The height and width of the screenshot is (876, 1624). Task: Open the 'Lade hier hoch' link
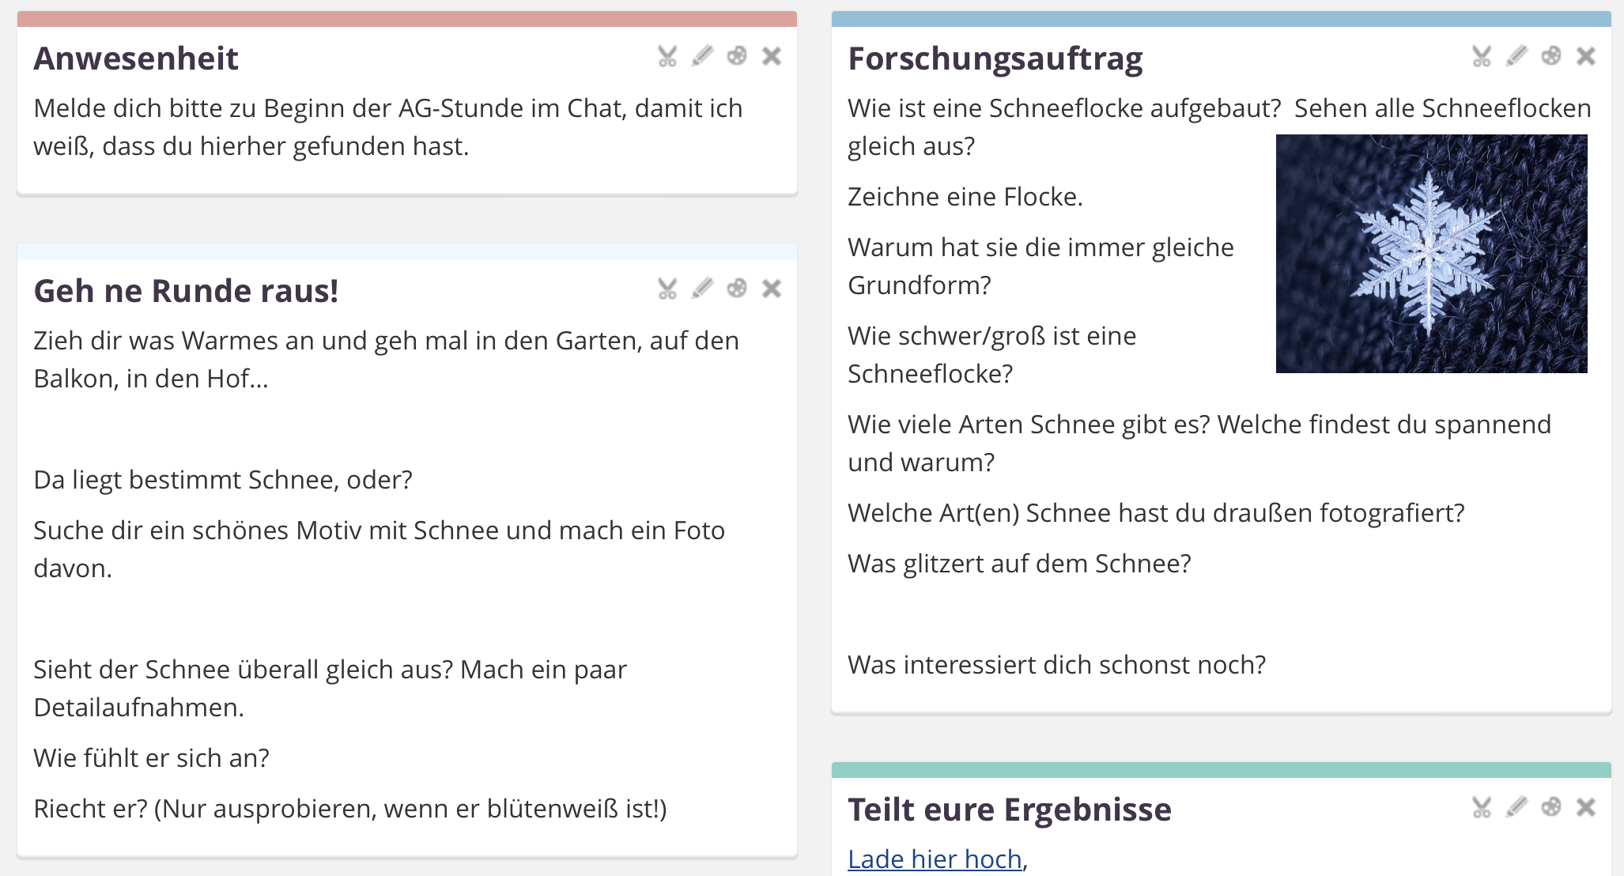935,859
